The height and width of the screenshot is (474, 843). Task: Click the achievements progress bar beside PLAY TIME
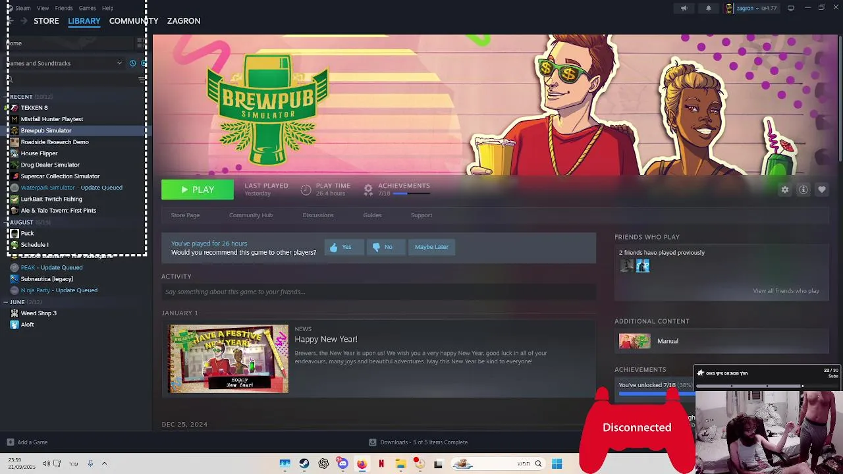pos(411,194)
